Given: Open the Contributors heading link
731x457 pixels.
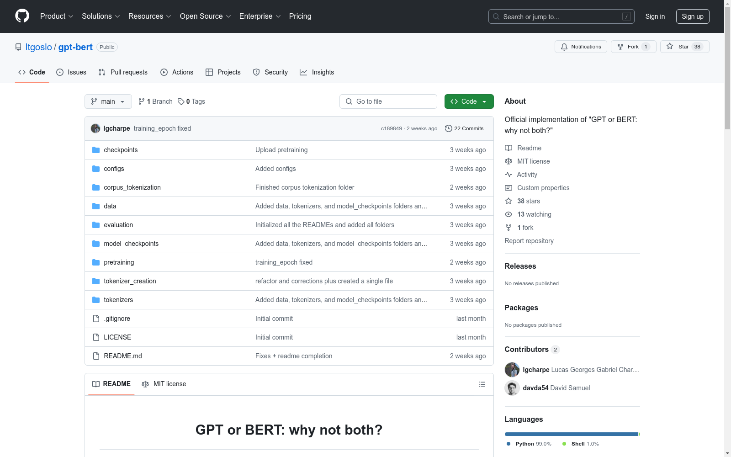Looking at the screenshot, I should (x=532, y=349).
